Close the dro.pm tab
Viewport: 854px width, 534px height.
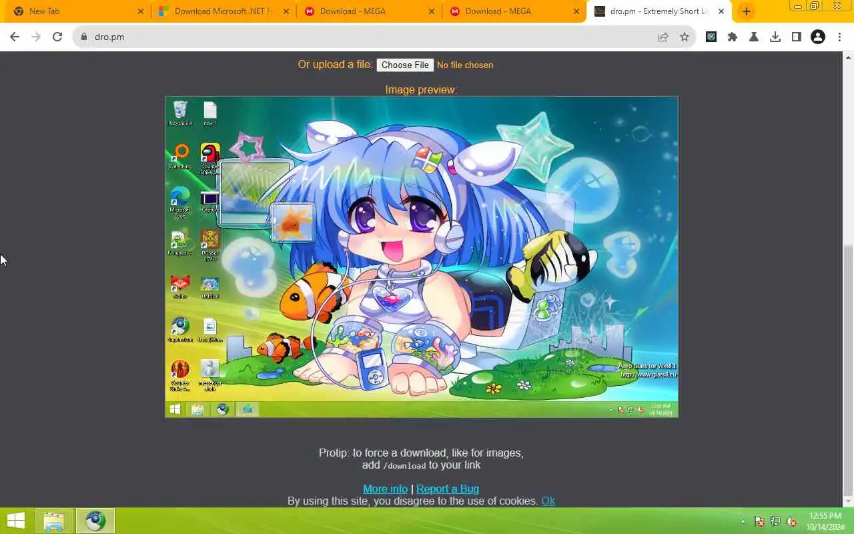721,11
